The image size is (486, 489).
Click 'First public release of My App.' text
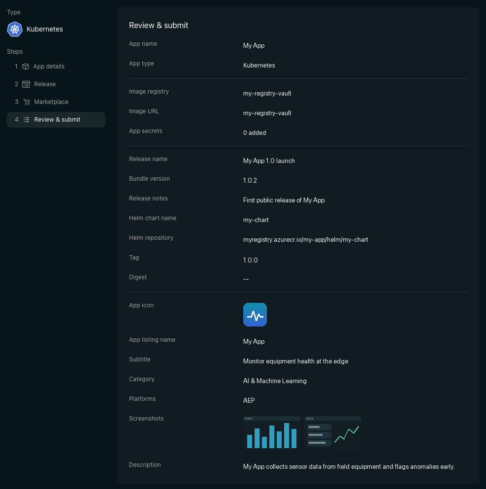coord(284,200)
